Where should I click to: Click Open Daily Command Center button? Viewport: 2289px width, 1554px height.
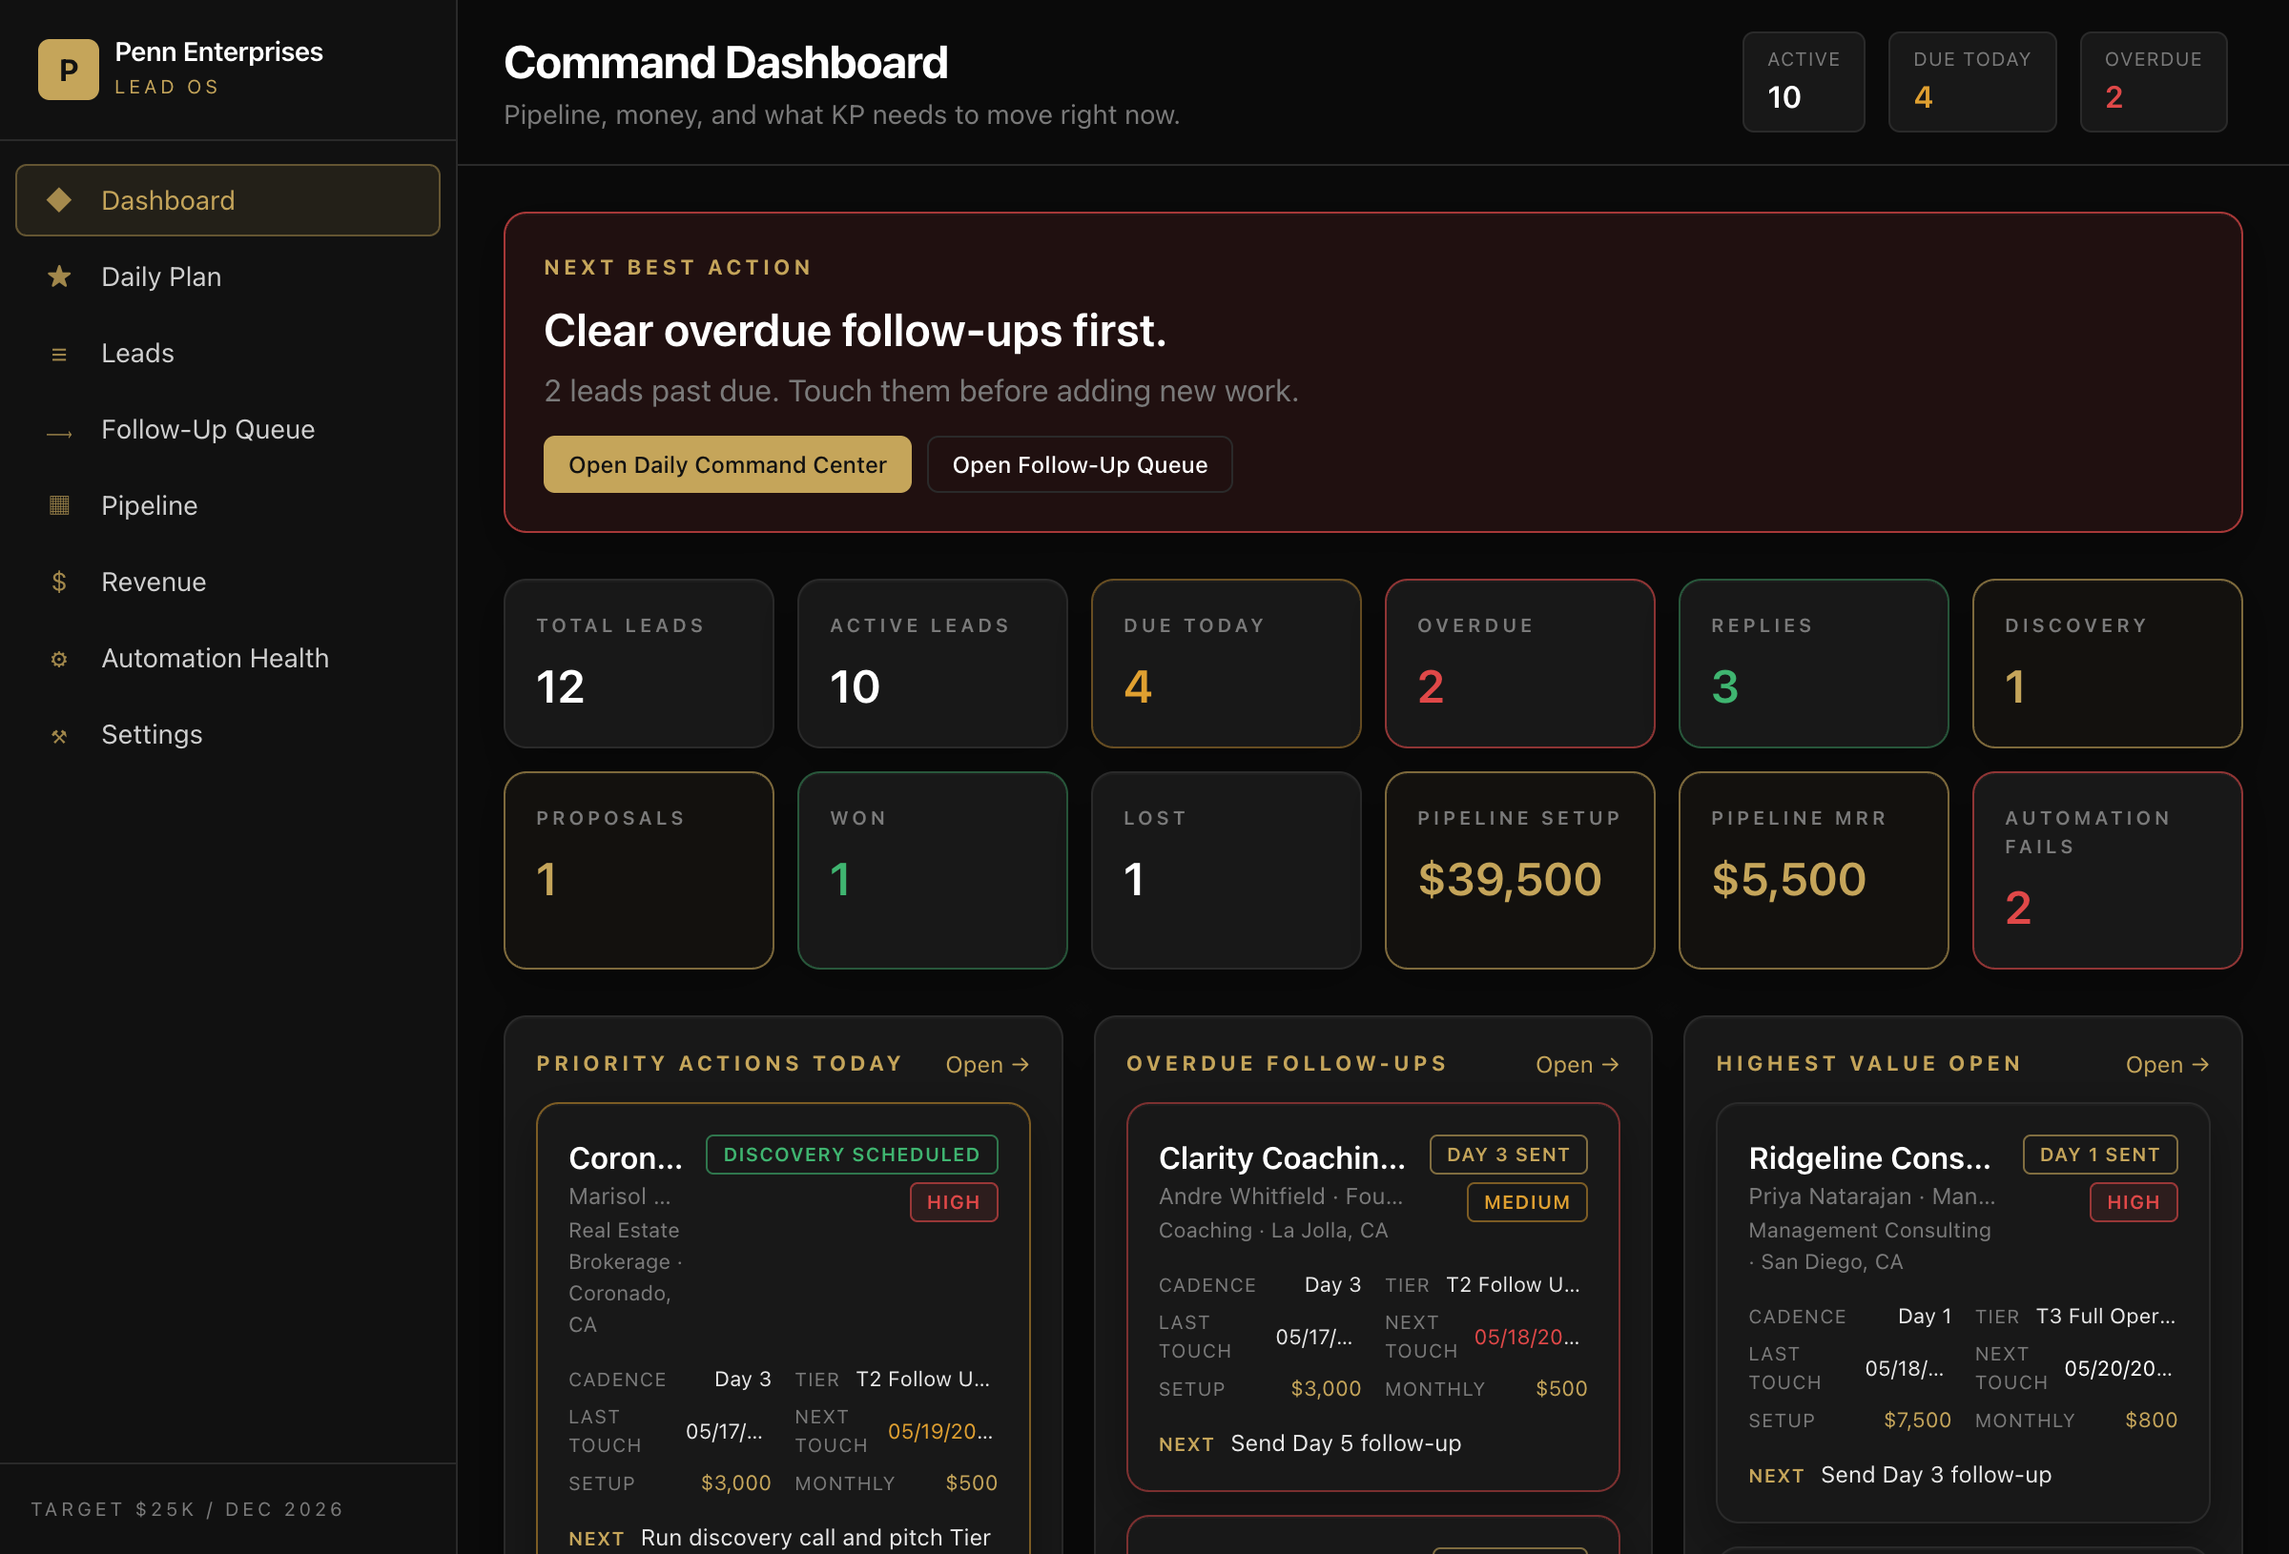[x=727, y=465]
